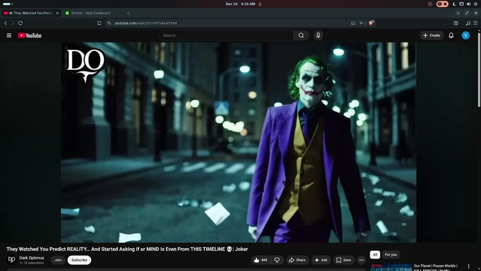Viewport: 481px width, 271px height.
Task: Switch to the They Watched You Predict tab
Action: [x=33, y=13]
